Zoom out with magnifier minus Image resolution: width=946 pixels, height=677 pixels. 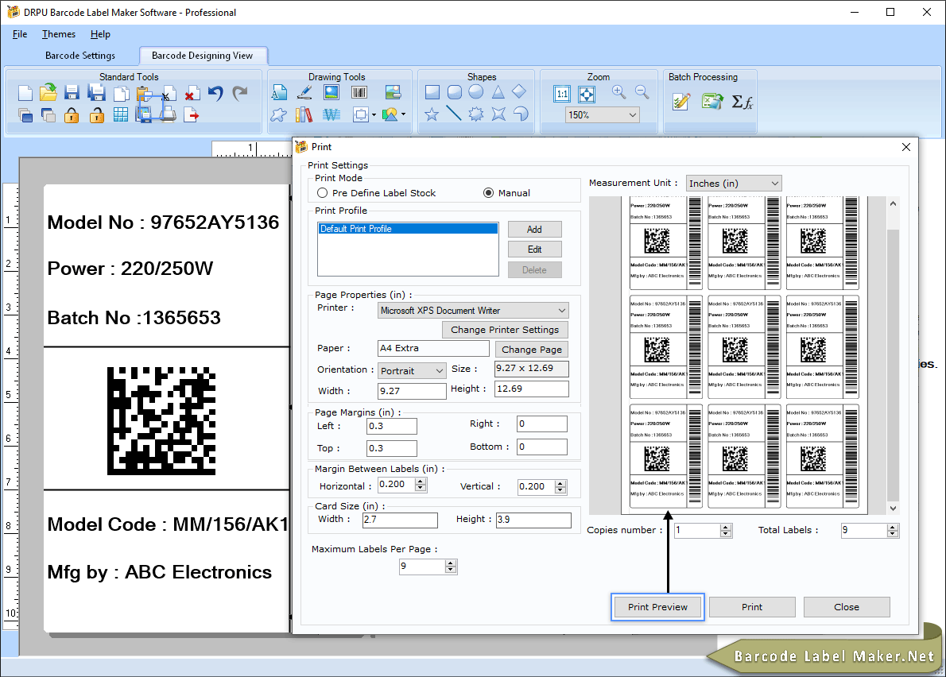[642, 91]
